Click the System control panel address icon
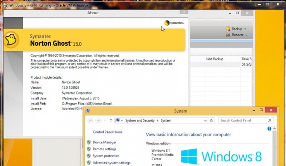Image resolution: width=286 pixels, height=166 pixels. (118, 120)
